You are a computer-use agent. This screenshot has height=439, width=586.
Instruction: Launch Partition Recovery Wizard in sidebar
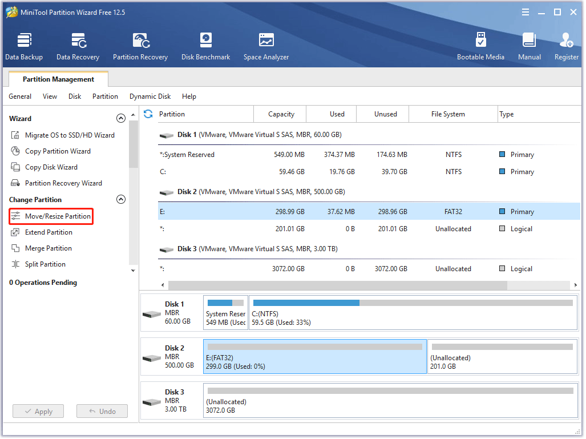(x=56, y=184)
